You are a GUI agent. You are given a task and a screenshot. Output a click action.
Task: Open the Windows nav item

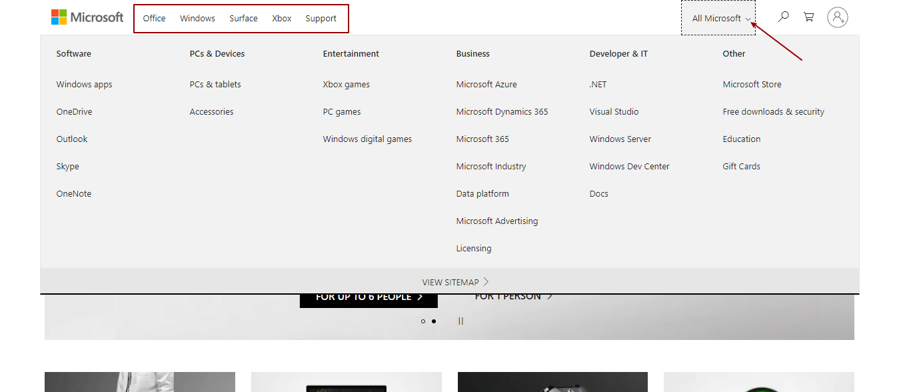coord(197,18)
